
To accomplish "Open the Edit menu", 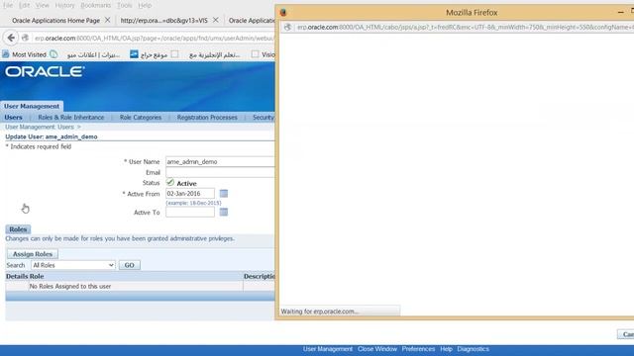I will click(x=24, y=5).
